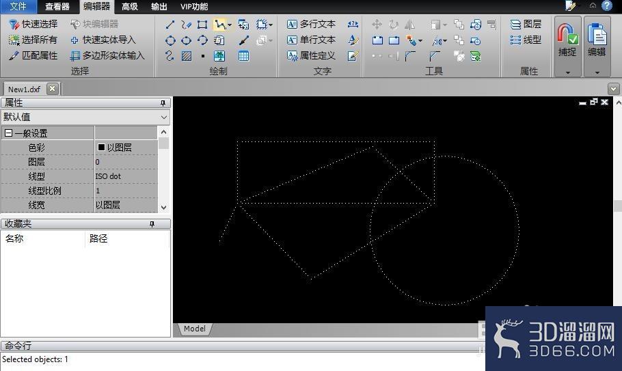Open the 输出 ribbon tab
Image resolution: width=622 pixels, height=371 pixels.
[x=159, y=7]
